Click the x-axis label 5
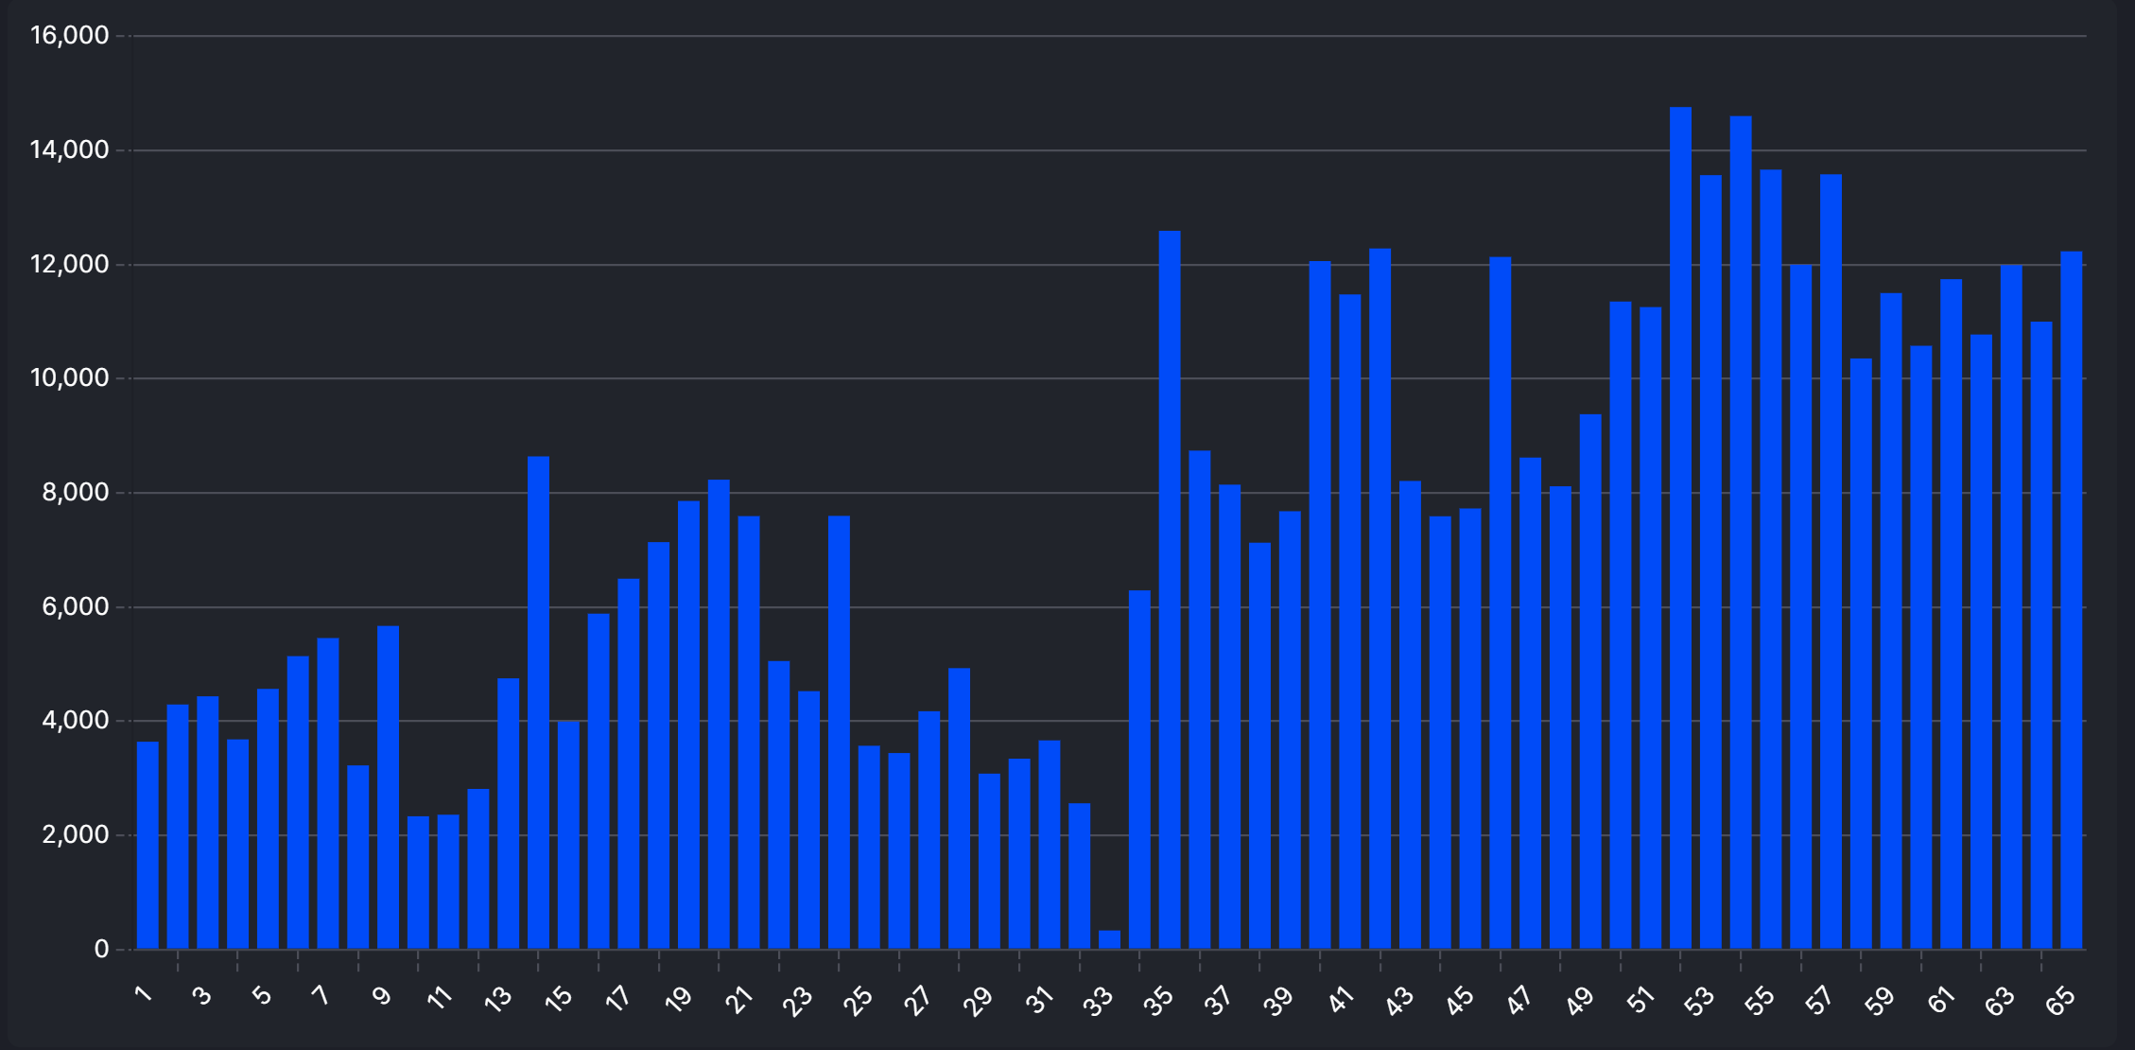This screenshot has height=1050, width=2135. coord(262,995)
